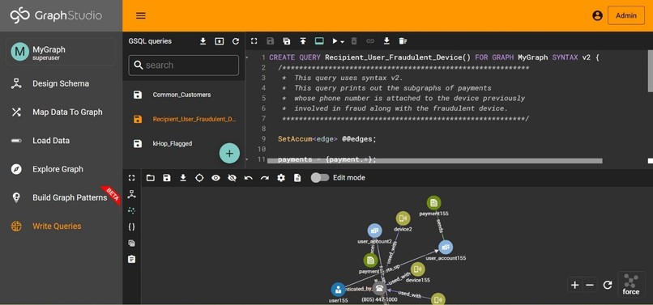
Task: Collapse the code fold arrow at line 1
Action: 247,57
